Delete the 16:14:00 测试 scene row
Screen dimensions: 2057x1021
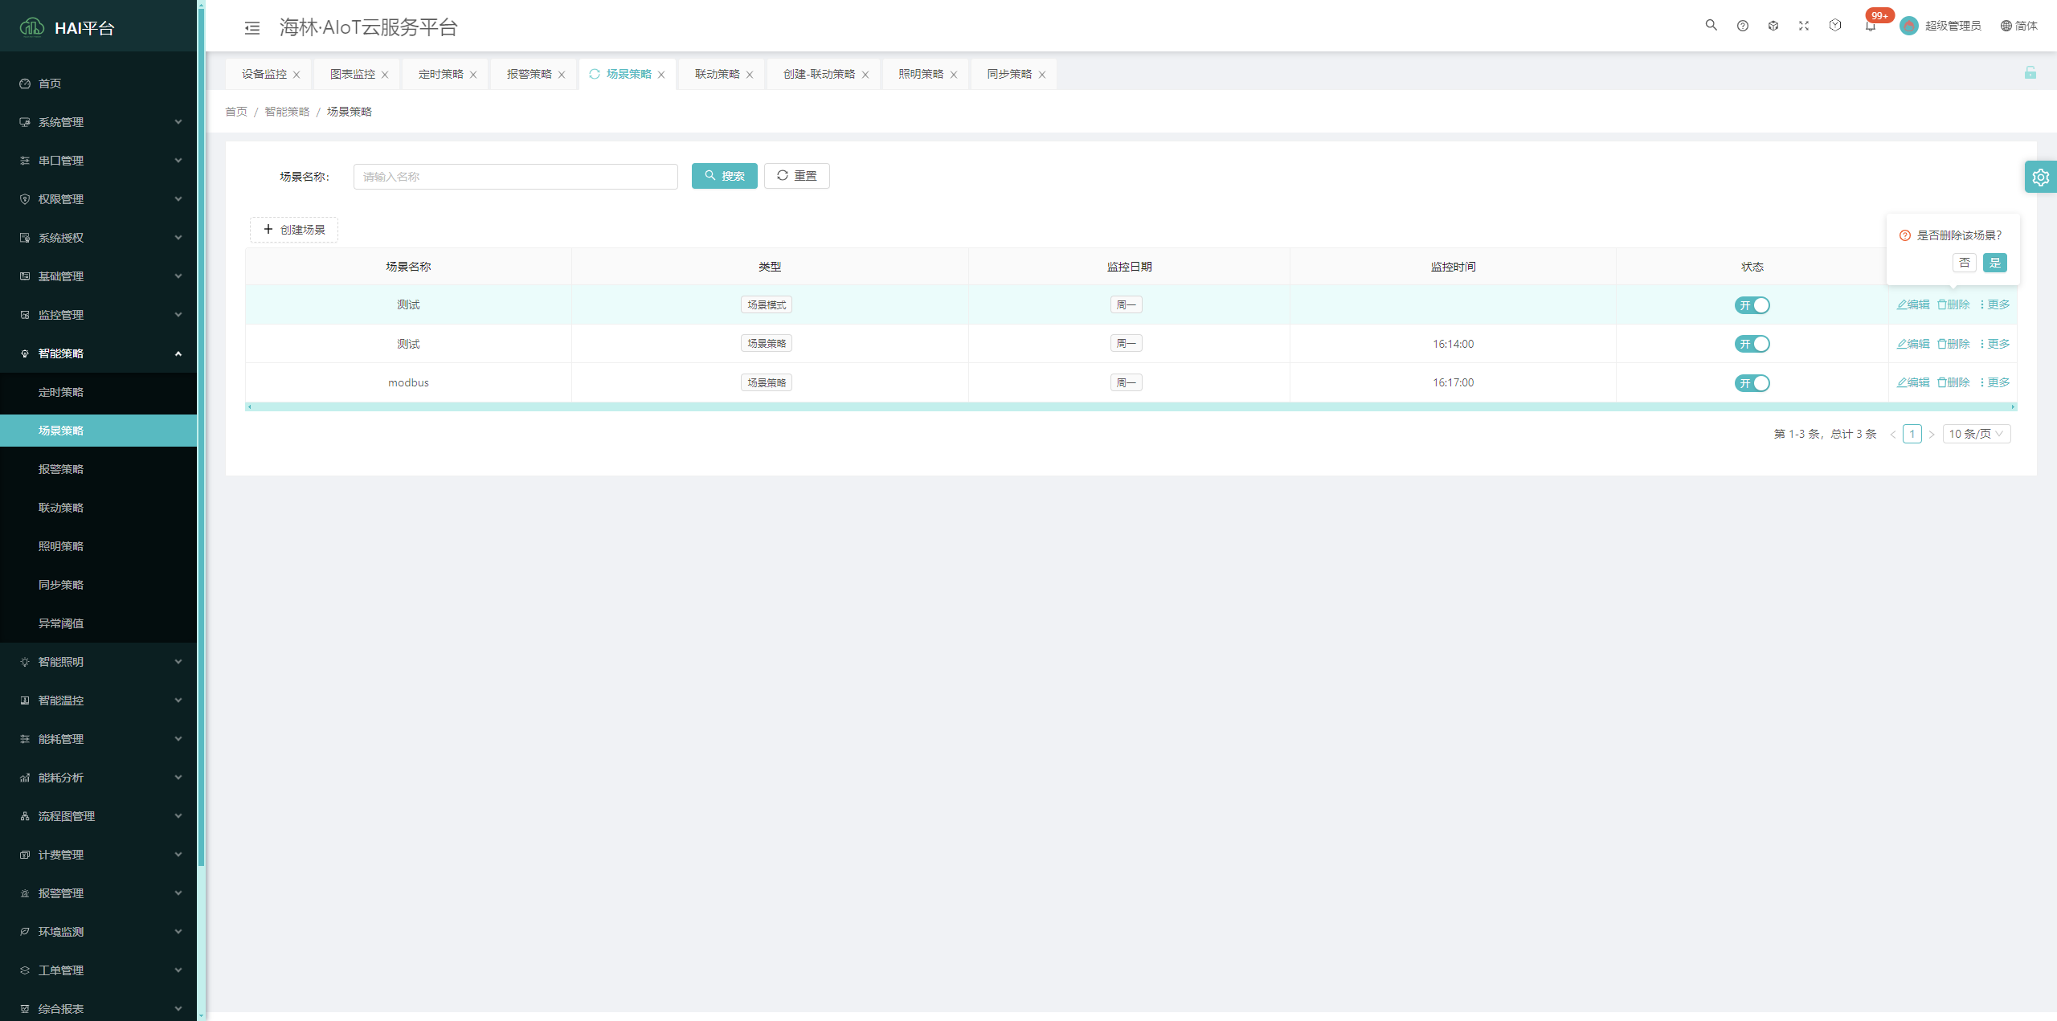[x=1953, y=344]
